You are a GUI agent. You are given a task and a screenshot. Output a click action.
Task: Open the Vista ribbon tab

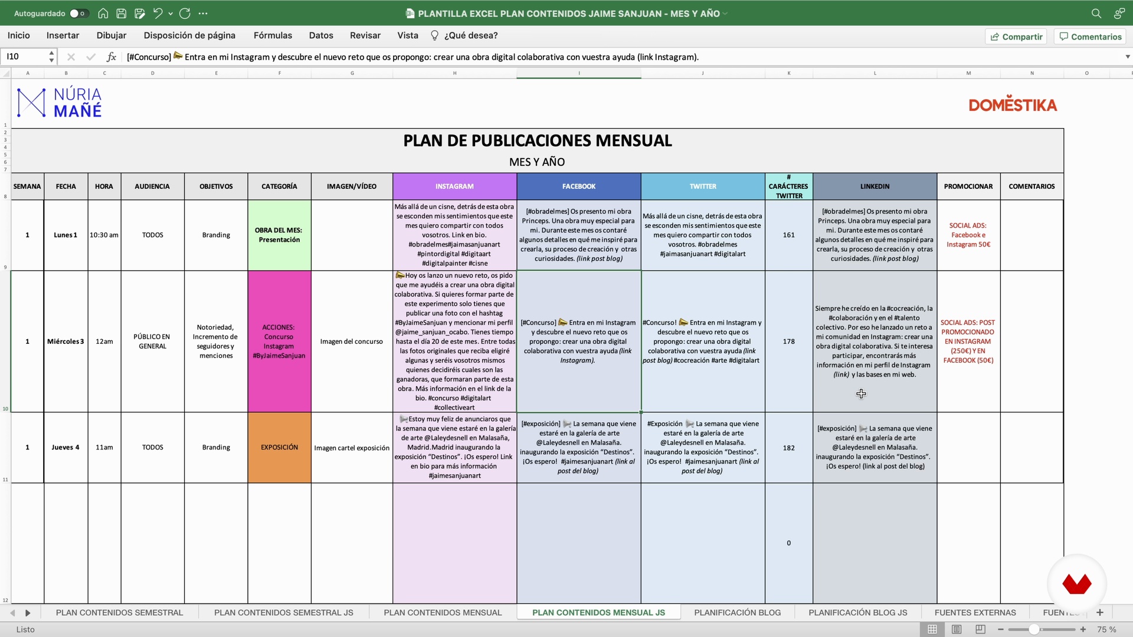coord(408,35)
